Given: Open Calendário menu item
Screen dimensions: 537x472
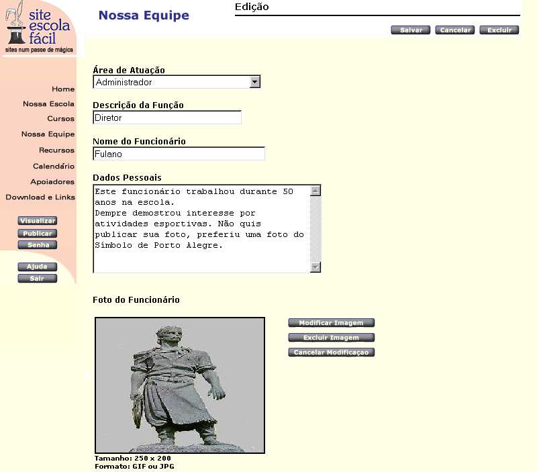Looking at the screenshot, I should (x=54, y=166).
